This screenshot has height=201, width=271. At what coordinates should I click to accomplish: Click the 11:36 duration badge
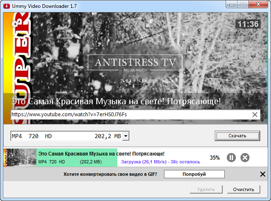(248, 24)
